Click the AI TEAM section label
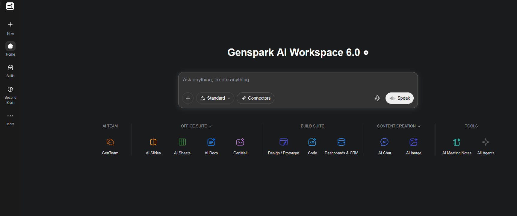The image size is (517, 216). (110, 126)
